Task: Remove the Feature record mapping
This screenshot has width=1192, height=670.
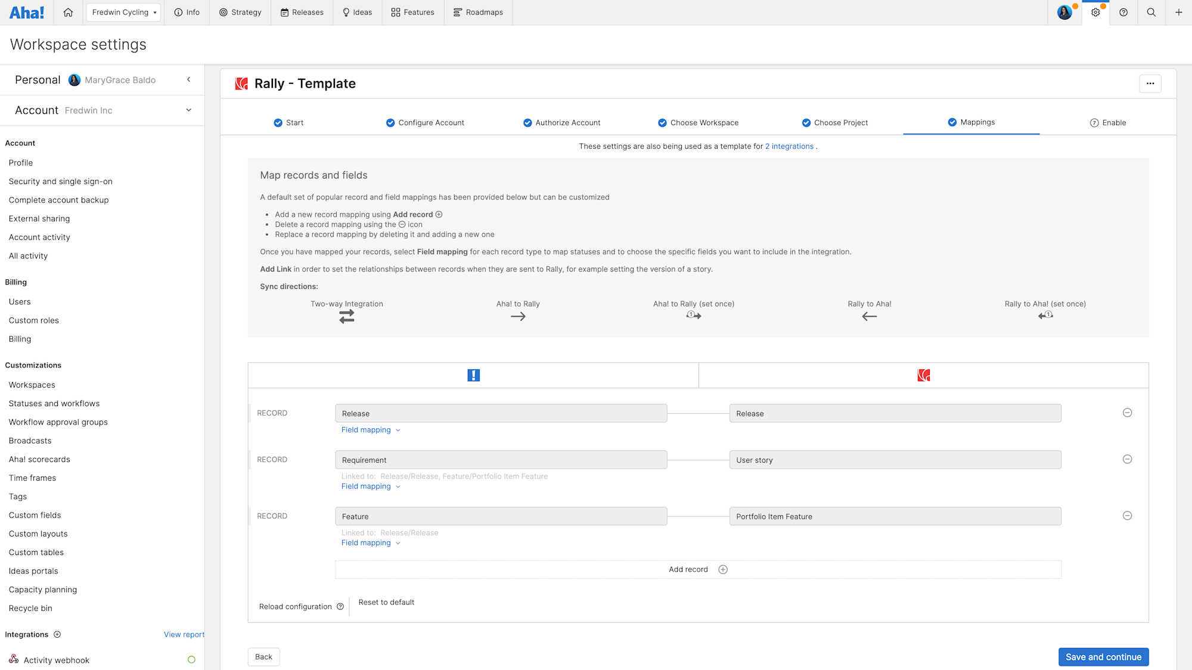Action: 1127,516
